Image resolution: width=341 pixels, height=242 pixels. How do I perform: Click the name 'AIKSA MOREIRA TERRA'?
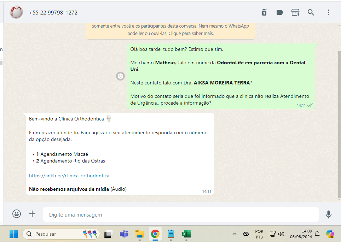click(221, 83)
